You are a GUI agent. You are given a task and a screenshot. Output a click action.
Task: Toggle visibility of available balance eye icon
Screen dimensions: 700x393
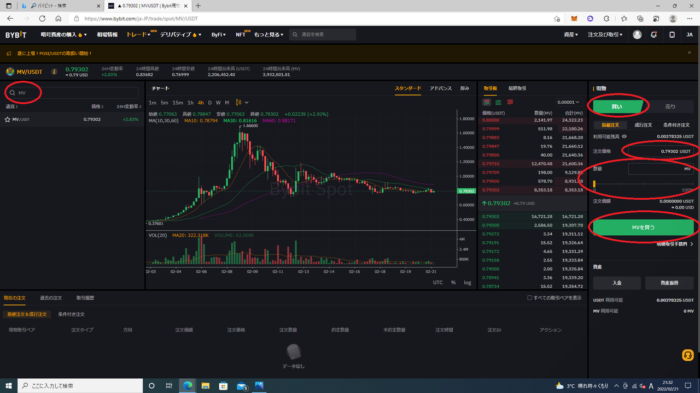coord(625,136)
